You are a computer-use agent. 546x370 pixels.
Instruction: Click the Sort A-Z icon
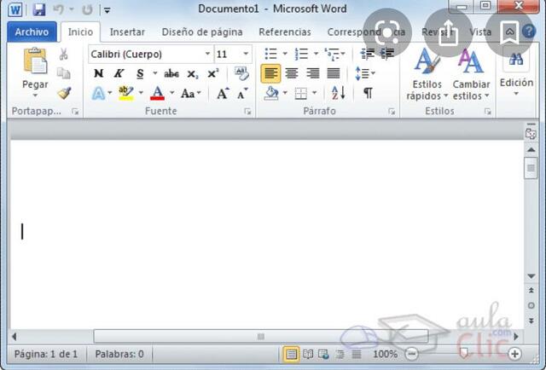(x=338, y=93)
